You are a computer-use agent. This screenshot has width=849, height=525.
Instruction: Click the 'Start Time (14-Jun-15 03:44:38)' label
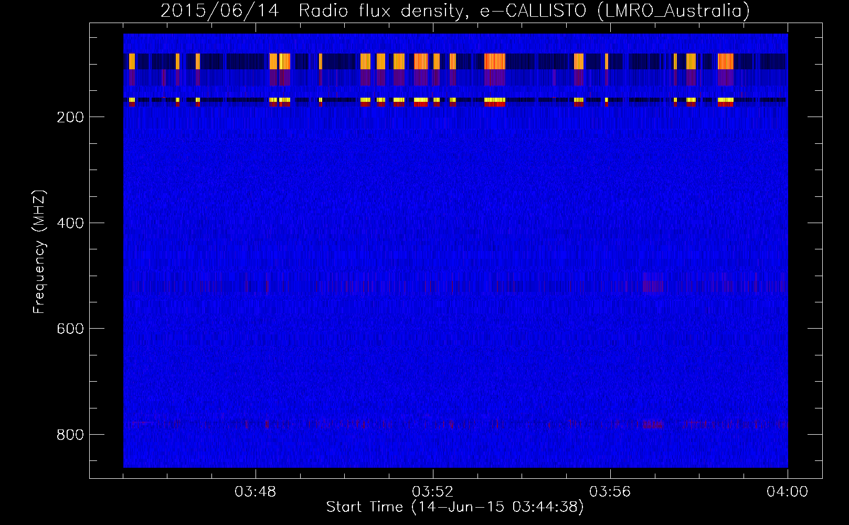click(x=455, y=507)
